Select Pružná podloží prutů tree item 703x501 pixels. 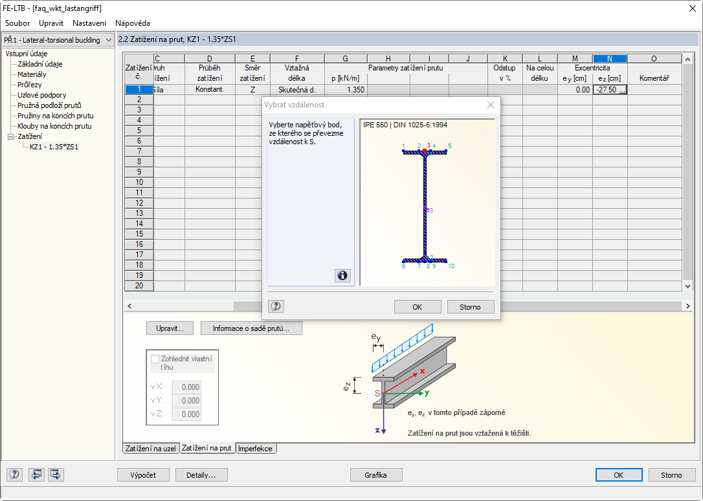[49, 105]
